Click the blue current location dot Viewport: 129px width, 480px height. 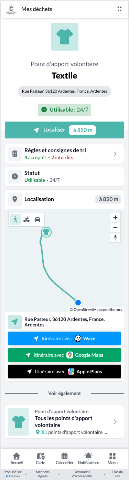click(x=78, y=303)
